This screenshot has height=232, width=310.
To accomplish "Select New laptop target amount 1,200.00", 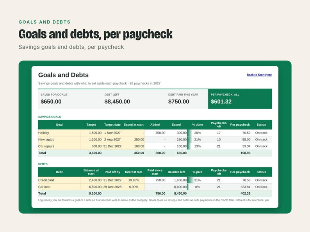I will coord(95,140).
